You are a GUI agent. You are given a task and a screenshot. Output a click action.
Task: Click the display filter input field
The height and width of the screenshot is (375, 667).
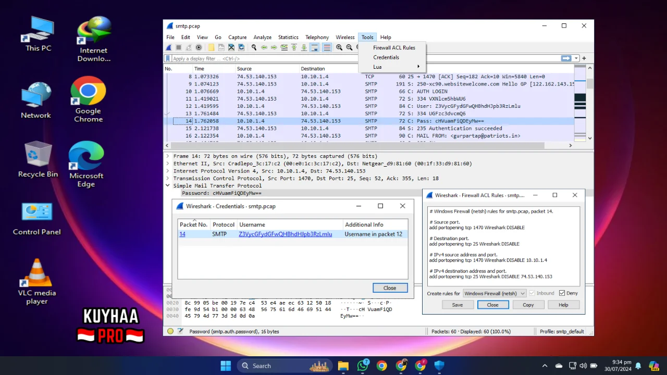(365, 58)
